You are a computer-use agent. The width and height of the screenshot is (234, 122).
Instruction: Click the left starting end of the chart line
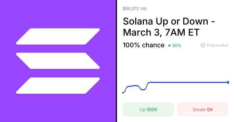pos(123,93)
